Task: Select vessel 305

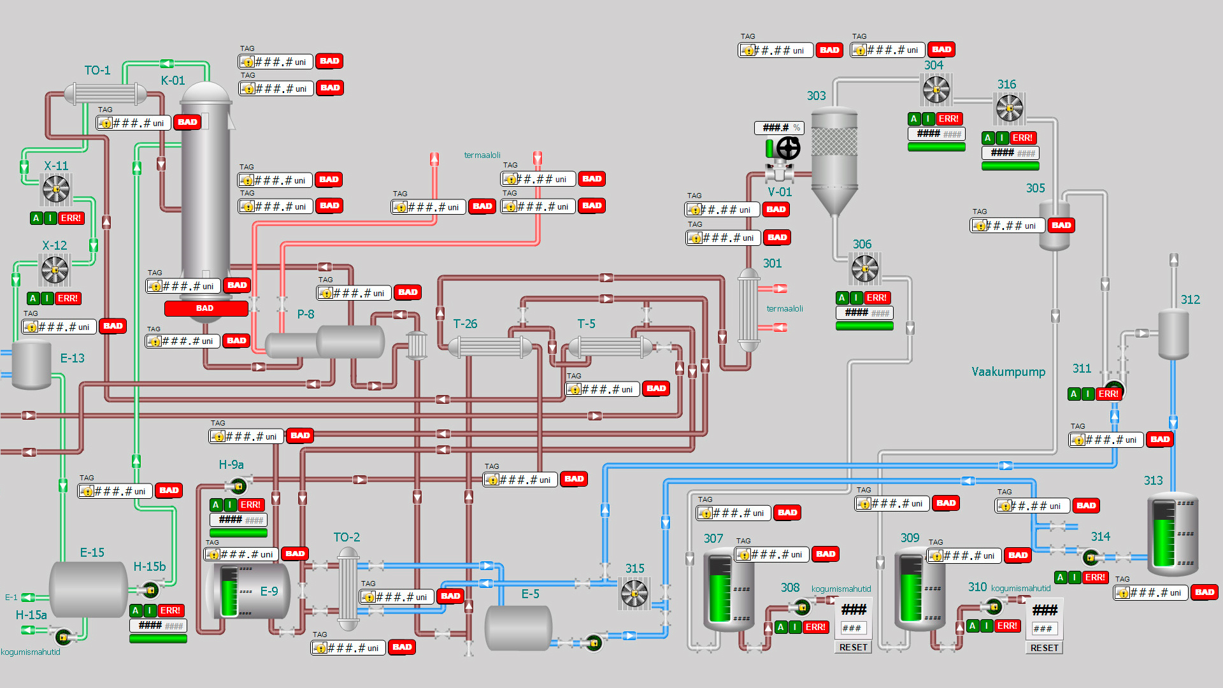Action: pyautogui.click(x=1054, y=225)
